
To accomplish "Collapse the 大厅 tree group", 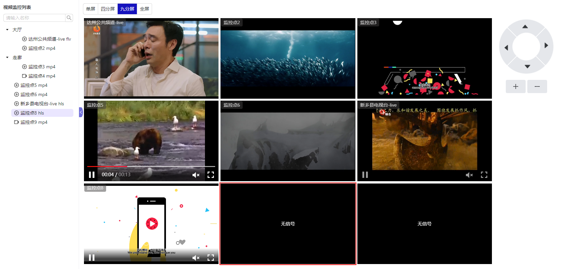I will pos(7,30).
